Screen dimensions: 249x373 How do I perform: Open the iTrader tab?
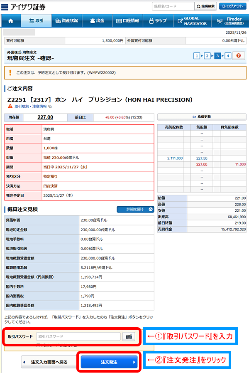230,21
